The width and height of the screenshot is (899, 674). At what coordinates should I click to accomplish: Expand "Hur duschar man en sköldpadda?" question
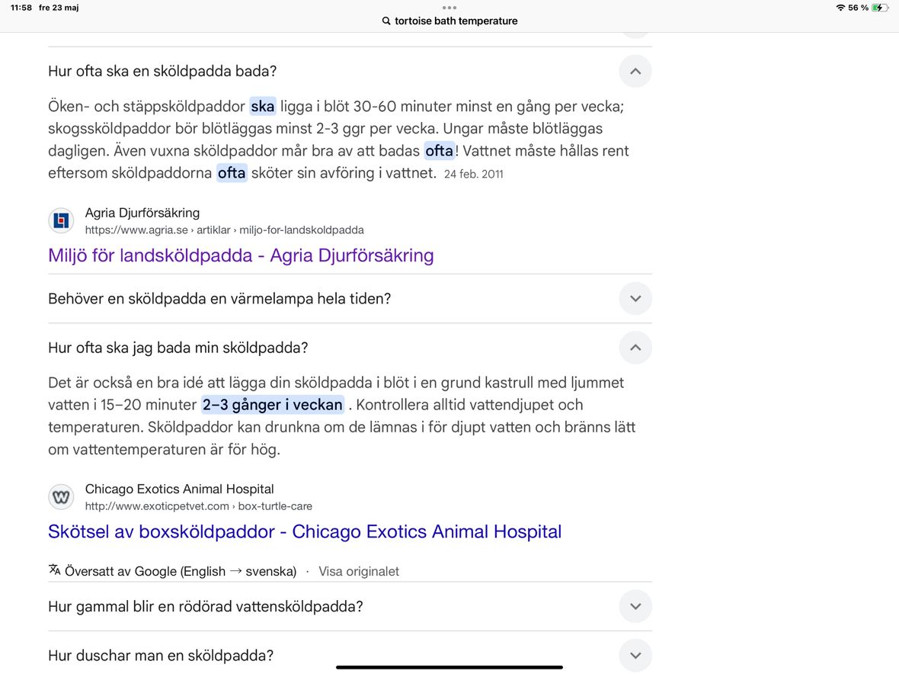pos(635,656)
